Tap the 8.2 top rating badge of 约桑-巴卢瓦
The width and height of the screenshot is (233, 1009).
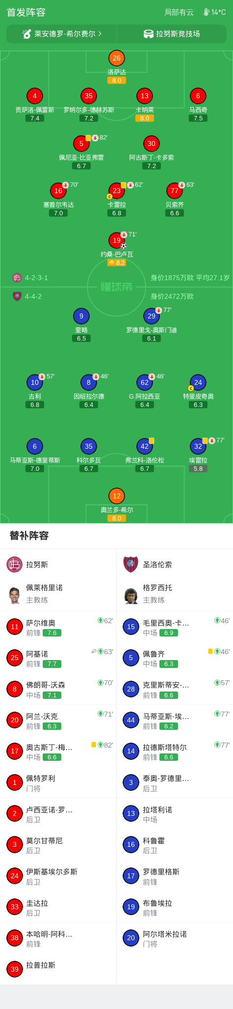[117, 263]
